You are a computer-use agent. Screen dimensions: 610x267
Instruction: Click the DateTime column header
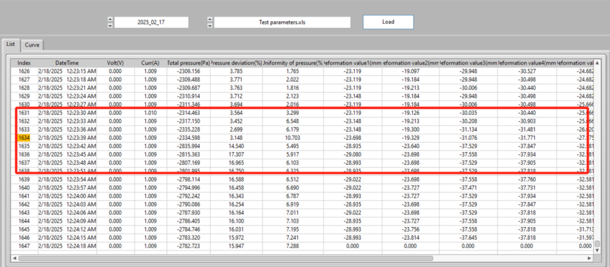tap(67, 62)
